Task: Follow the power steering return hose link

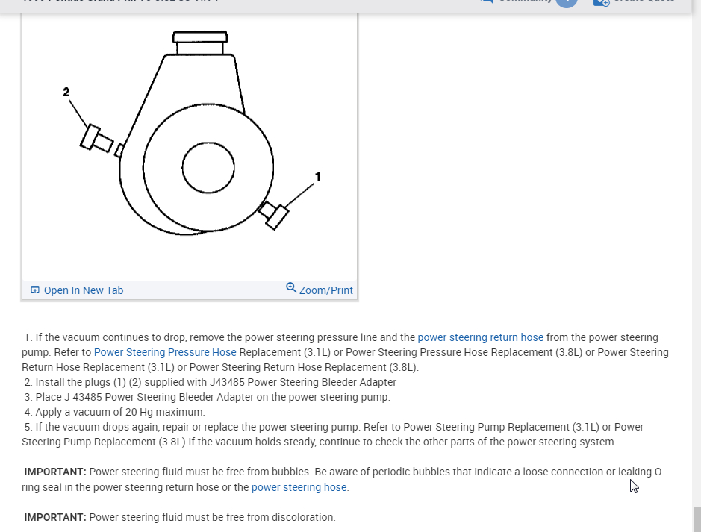Action: tap(481, 337)
